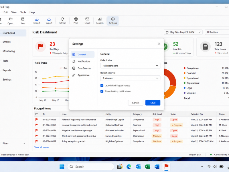Switch to Data Sources settings tab
229x172 pixels.
83,68
